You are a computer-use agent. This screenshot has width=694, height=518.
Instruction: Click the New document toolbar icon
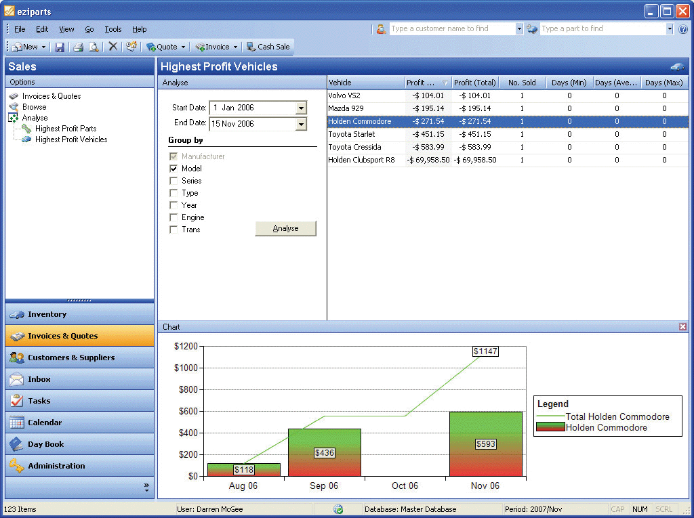17,47
